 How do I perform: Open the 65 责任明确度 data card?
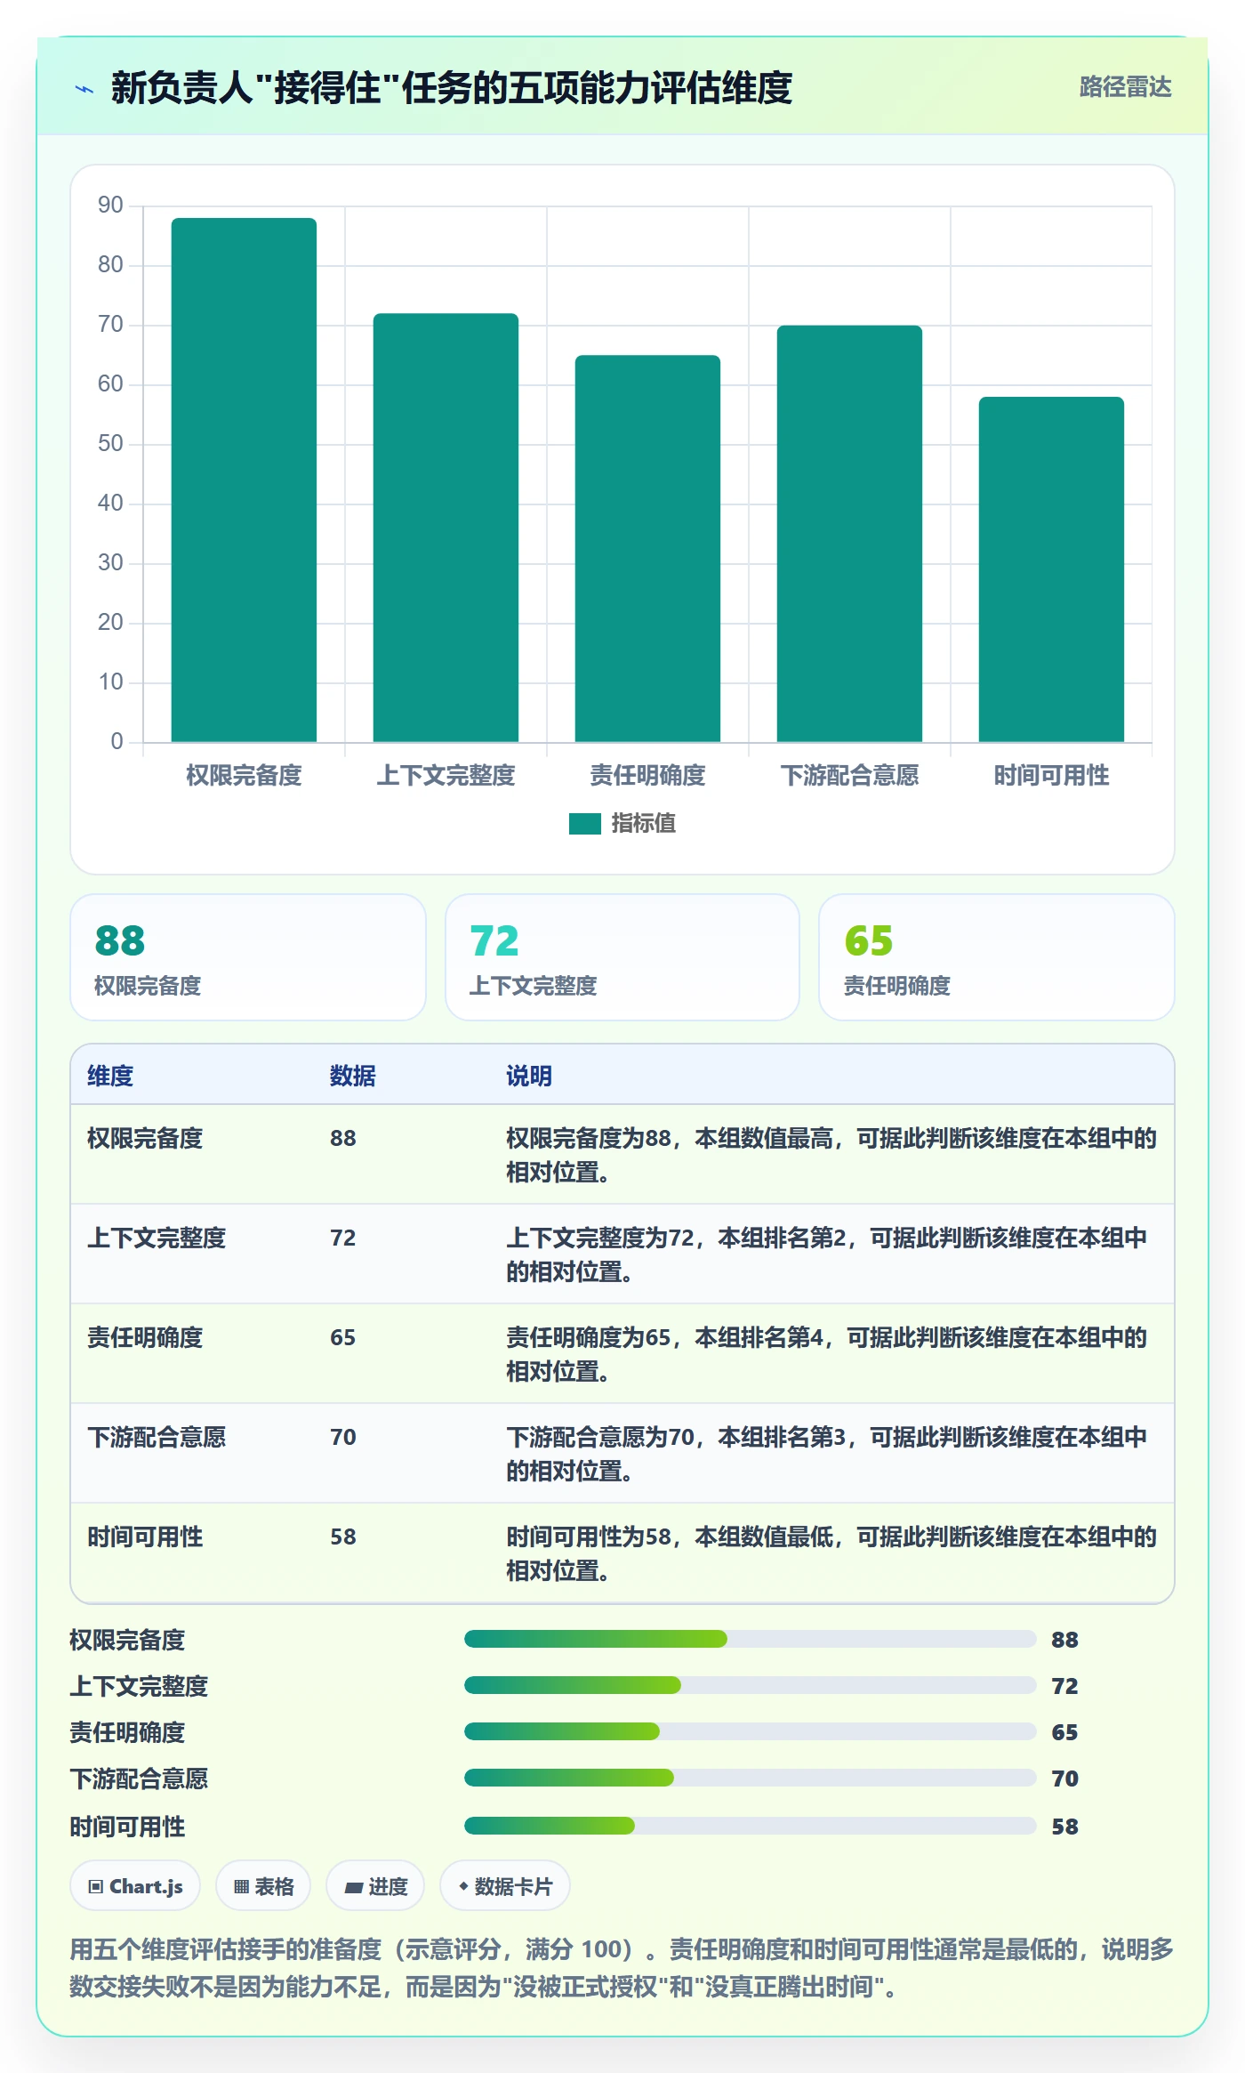997,957
